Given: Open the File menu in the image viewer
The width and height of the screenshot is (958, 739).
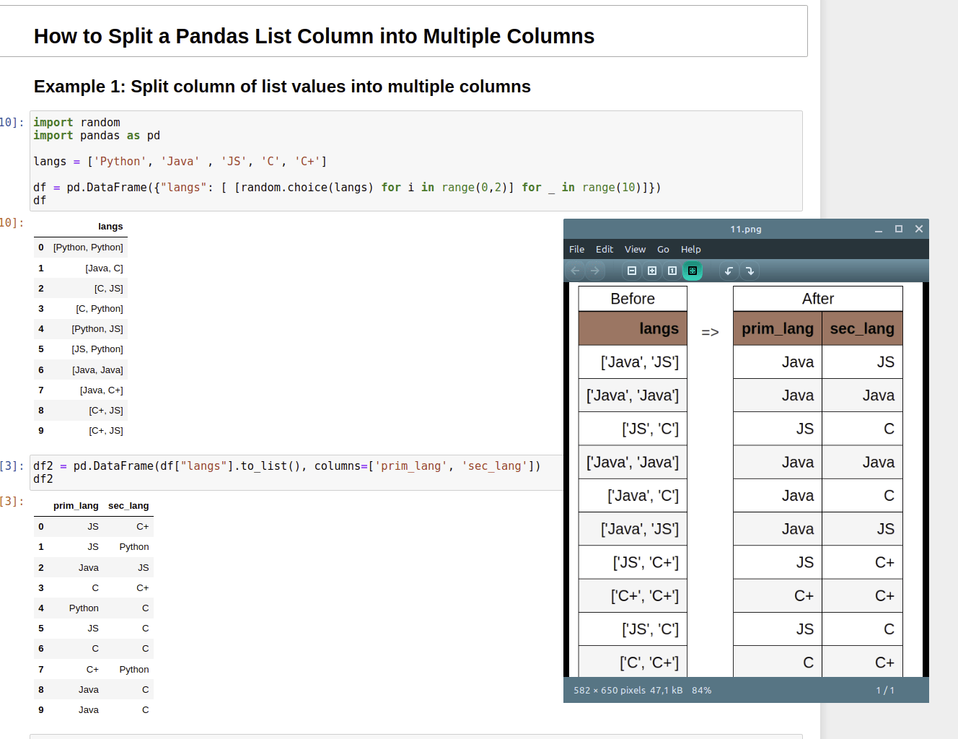Looking at the screenshot, I should (576, 249).
